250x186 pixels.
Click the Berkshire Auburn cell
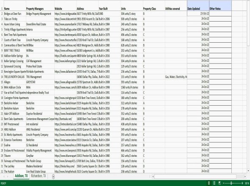(15, 108)
